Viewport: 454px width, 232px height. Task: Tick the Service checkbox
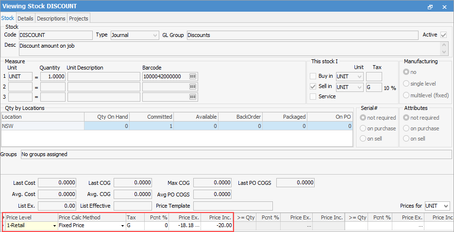pyautogui.click(x=313, y=96)
